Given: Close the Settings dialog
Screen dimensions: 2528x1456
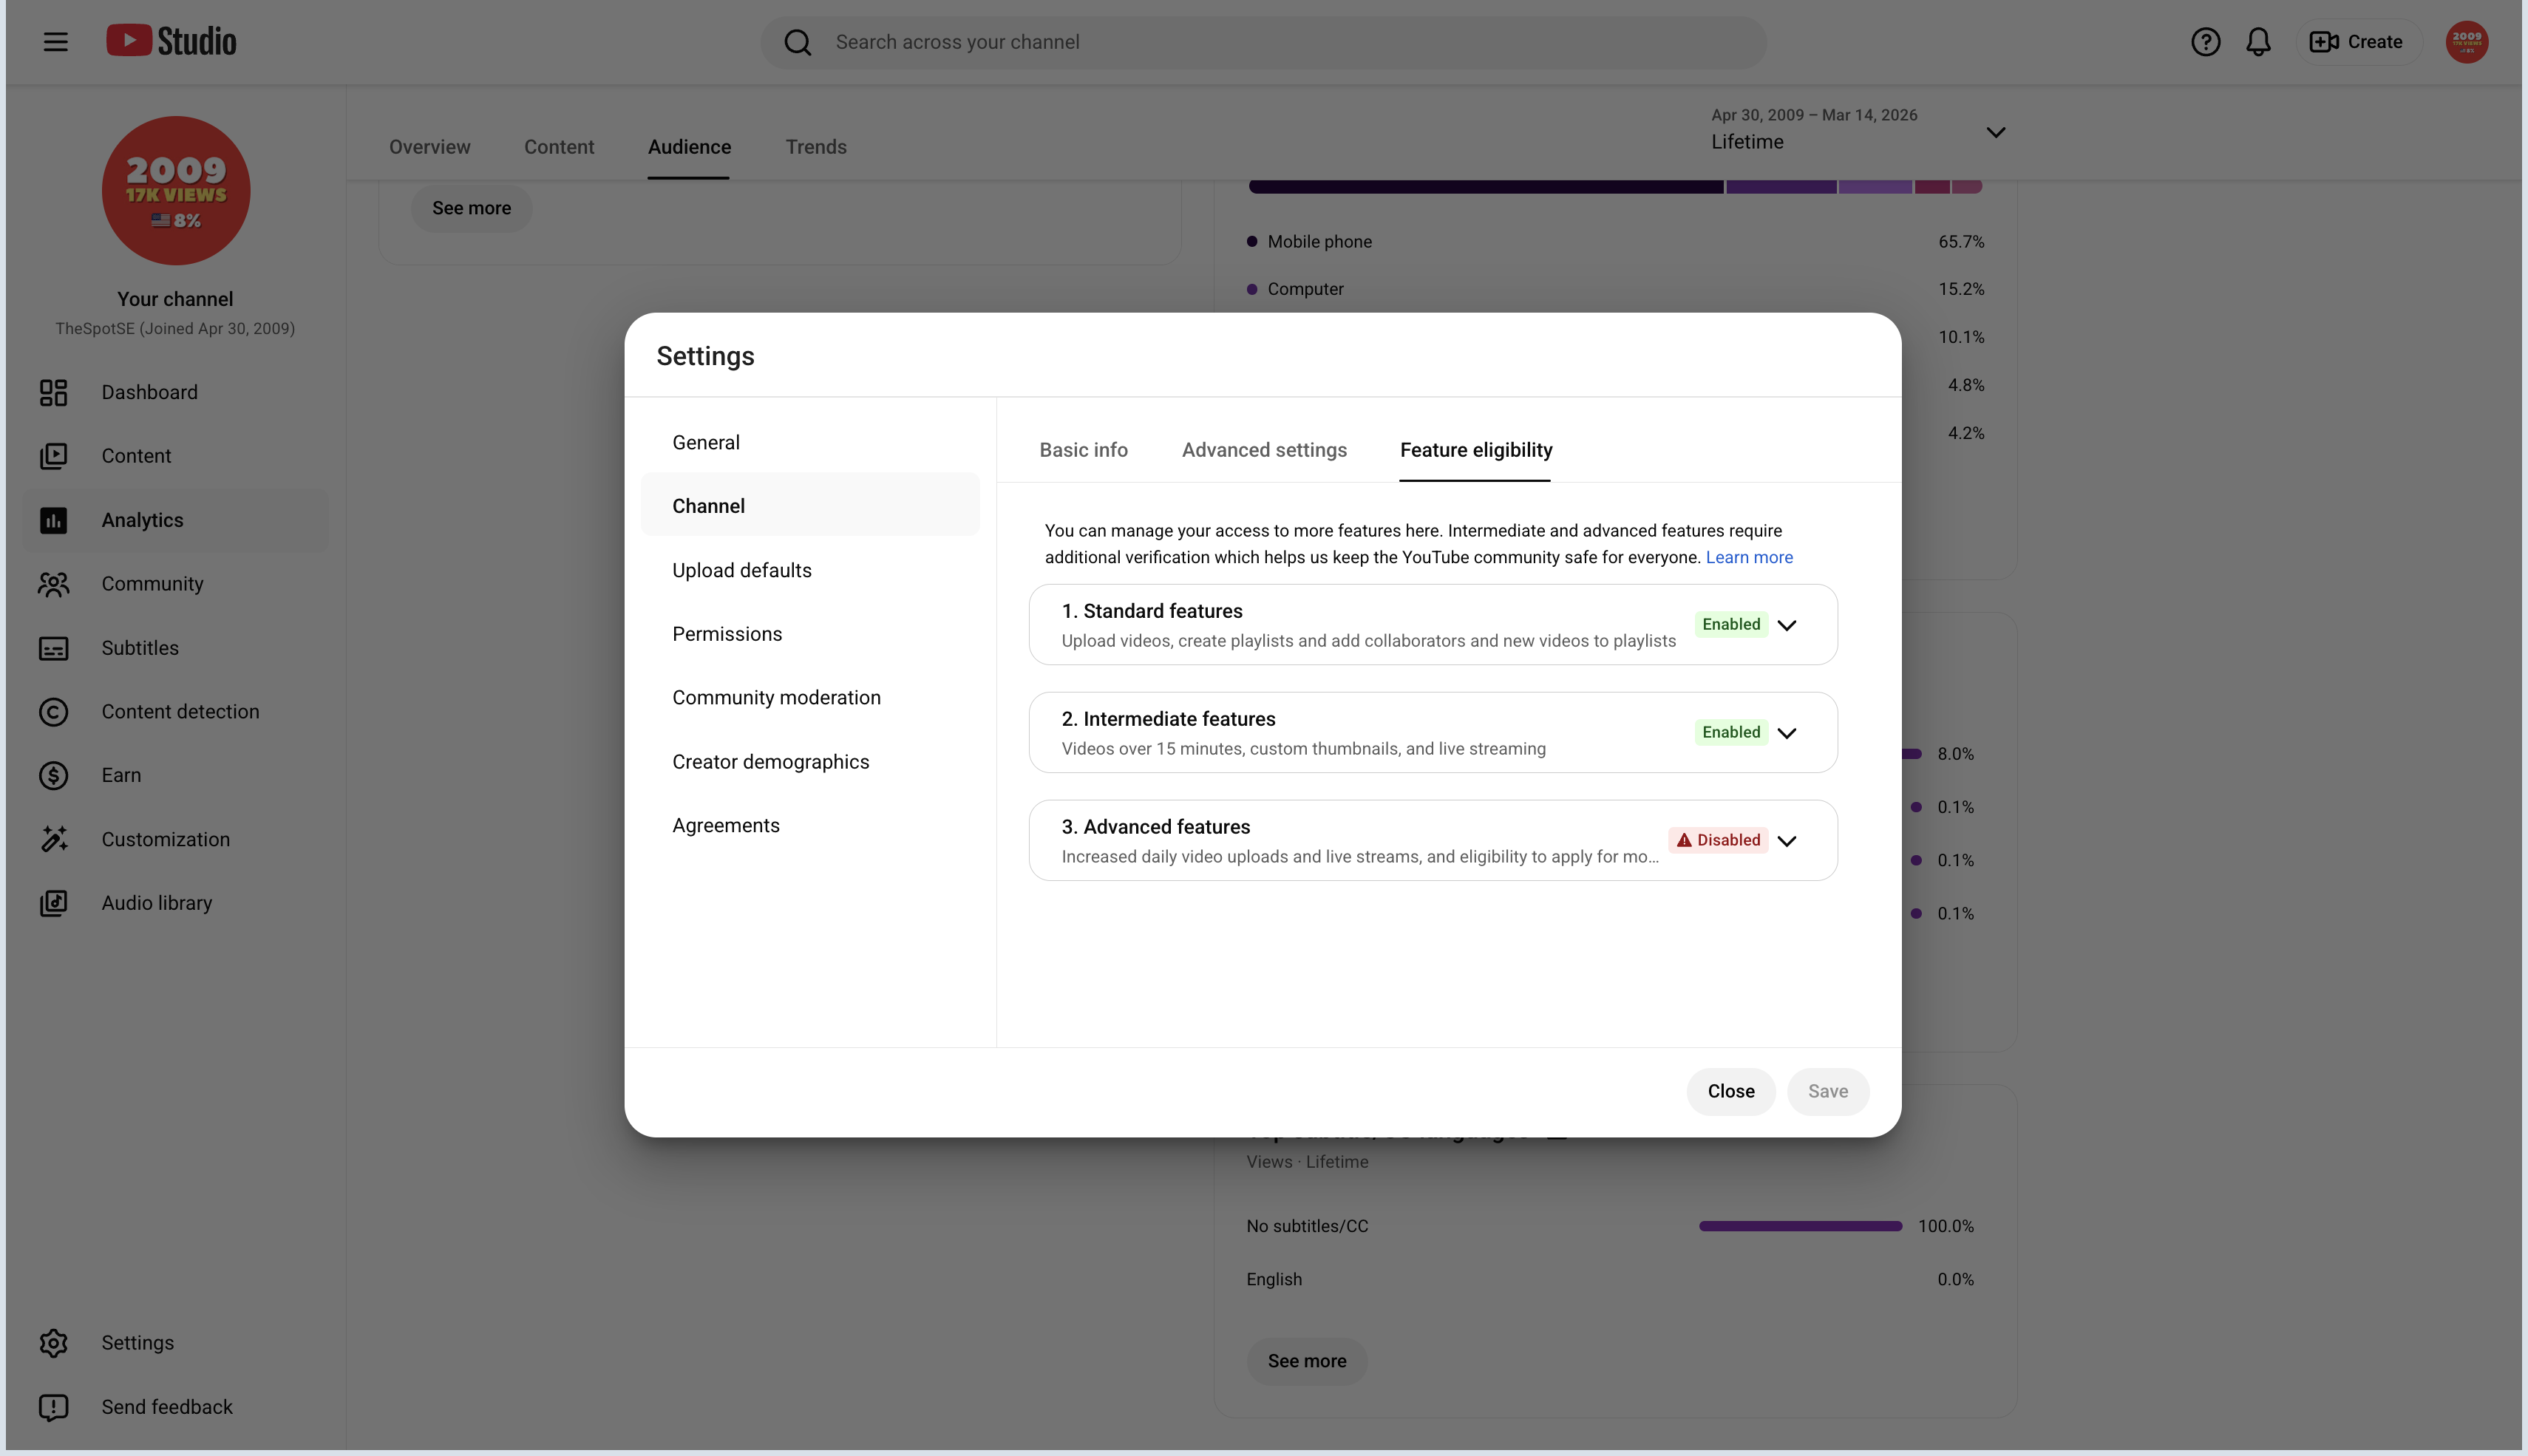Looking at the screenshot, I should [x=1730, y=1091].
